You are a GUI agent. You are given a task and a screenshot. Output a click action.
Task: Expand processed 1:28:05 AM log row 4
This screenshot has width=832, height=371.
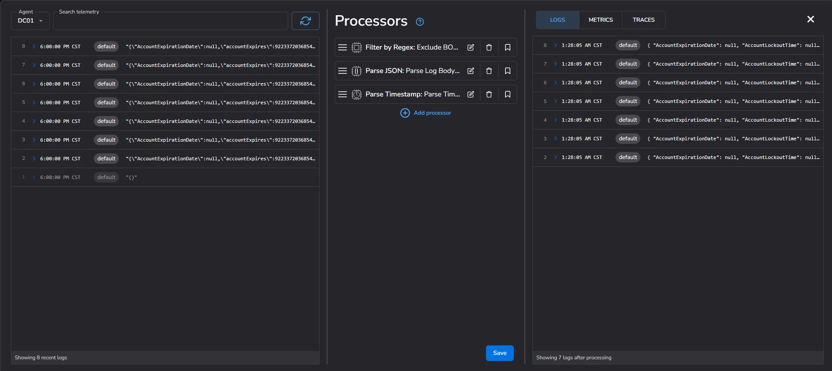click(555, 120)
